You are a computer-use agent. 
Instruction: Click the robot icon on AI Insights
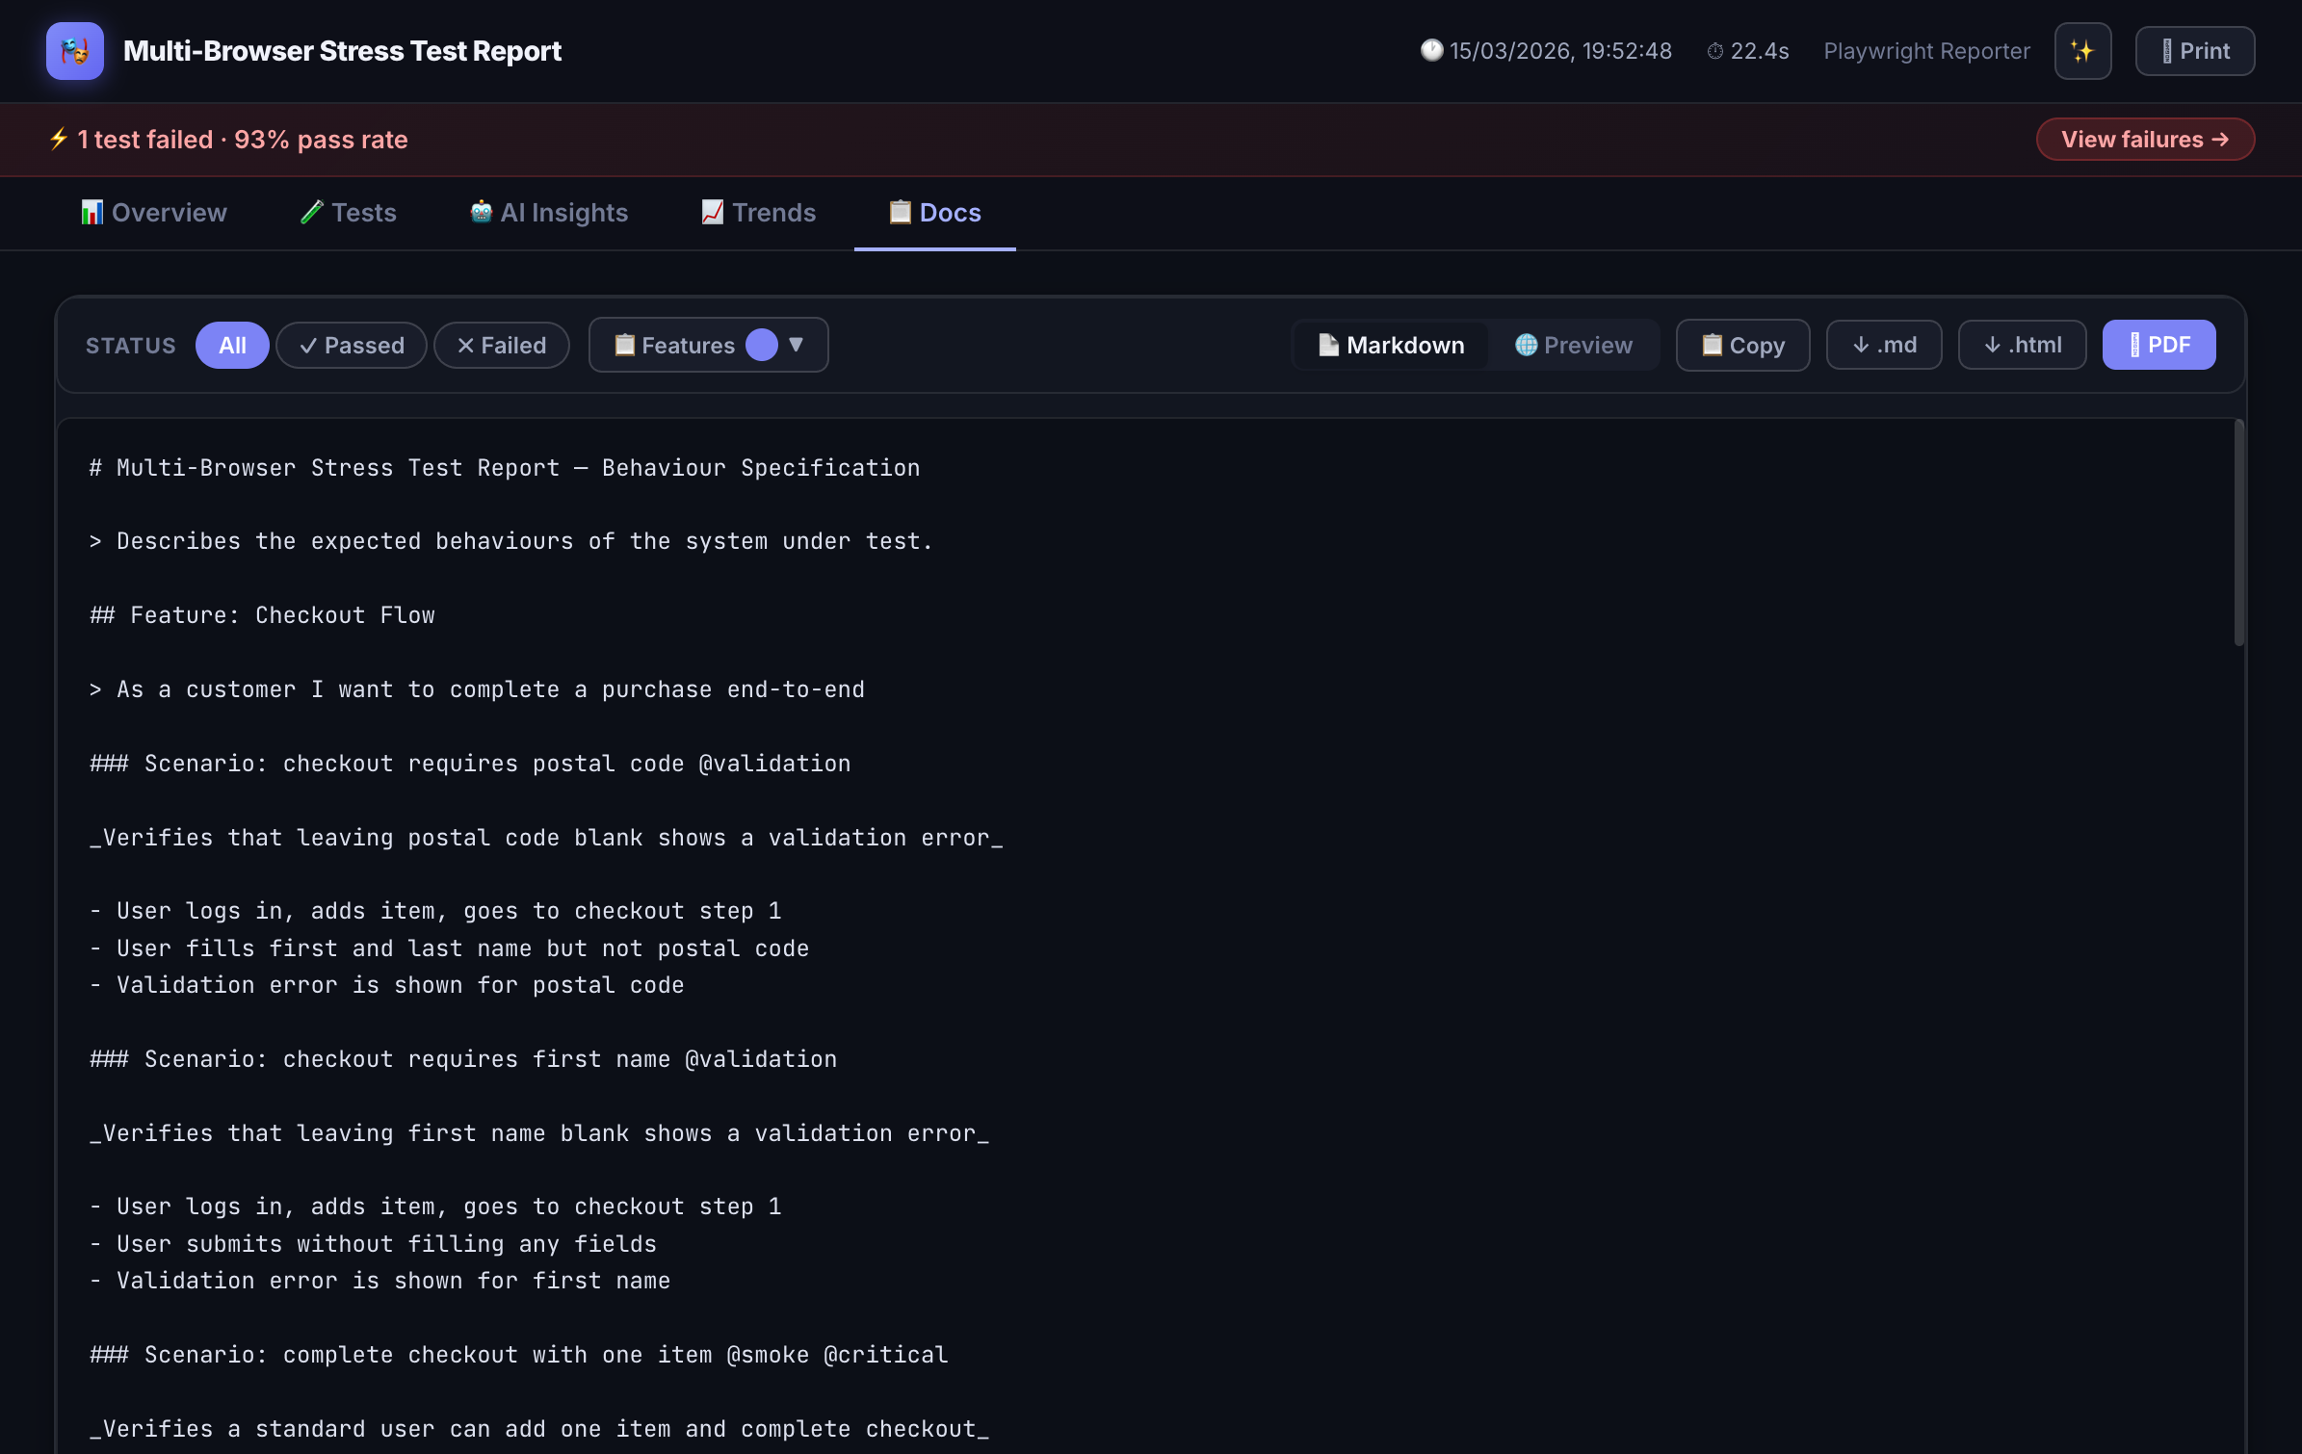(482, 212)
